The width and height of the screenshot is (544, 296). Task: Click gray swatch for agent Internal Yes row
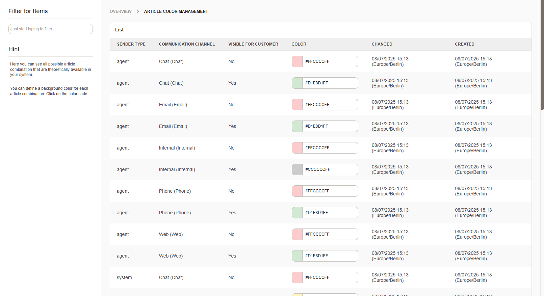coord(297,169)
